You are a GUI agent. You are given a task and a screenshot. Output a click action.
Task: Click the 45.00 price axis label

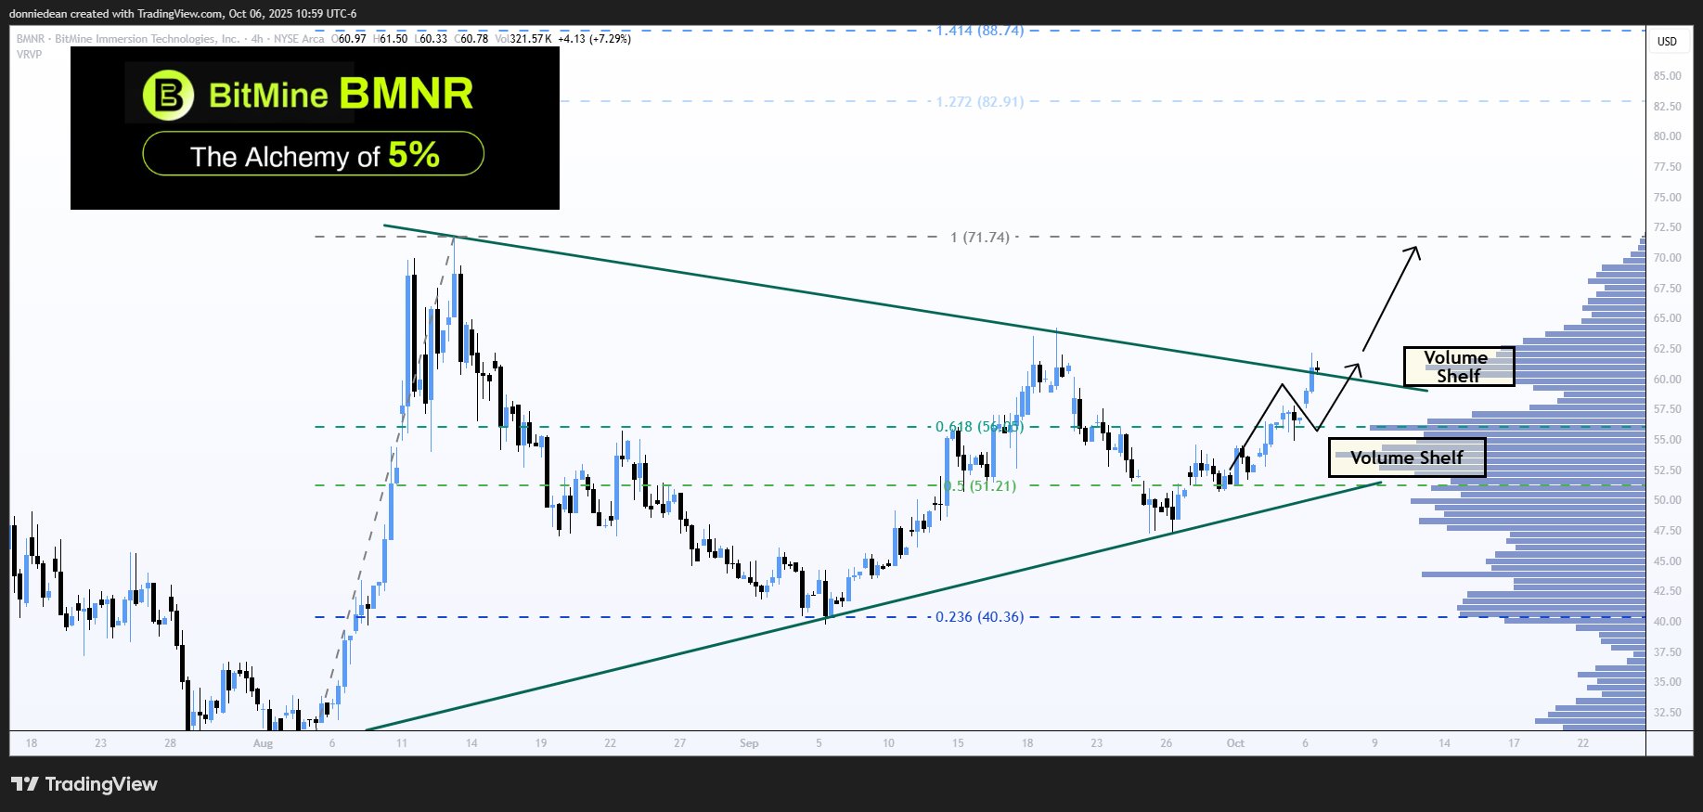point(1668,561)
